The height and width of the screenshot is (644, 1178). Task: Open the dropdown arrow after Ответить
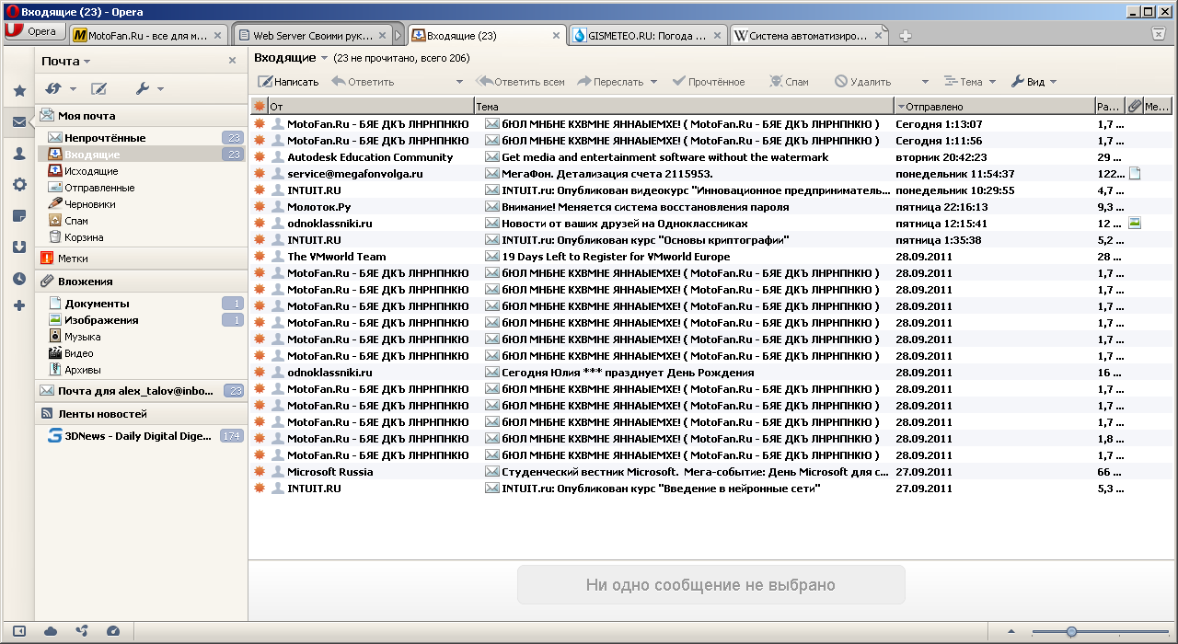(460, 82)
